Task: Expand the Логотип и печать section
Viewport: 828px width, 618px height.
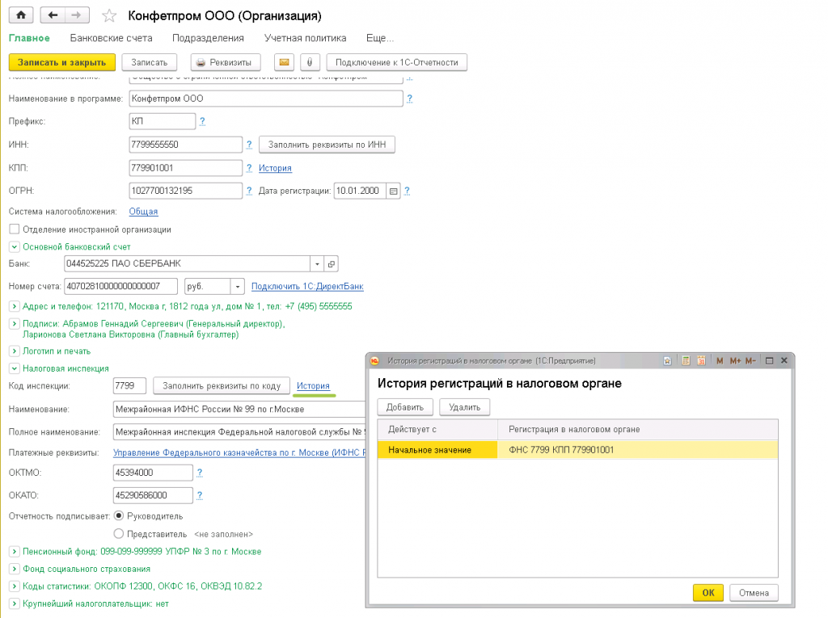Action: pyautogui.click(x=14, y=351)
